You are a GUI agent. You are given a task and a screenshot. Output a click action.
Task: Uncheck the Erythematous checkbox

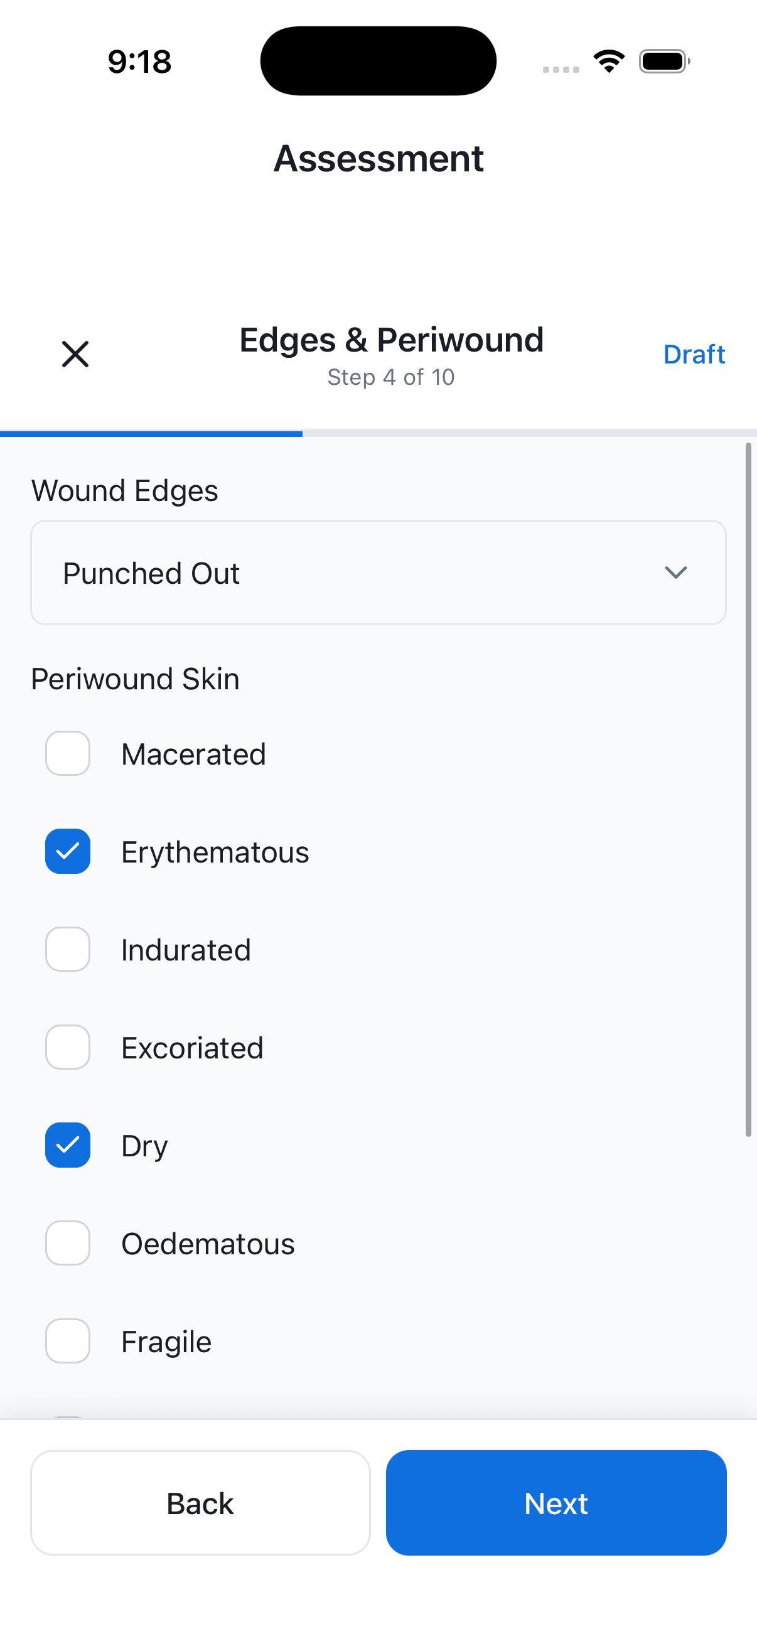click(68, 851)
